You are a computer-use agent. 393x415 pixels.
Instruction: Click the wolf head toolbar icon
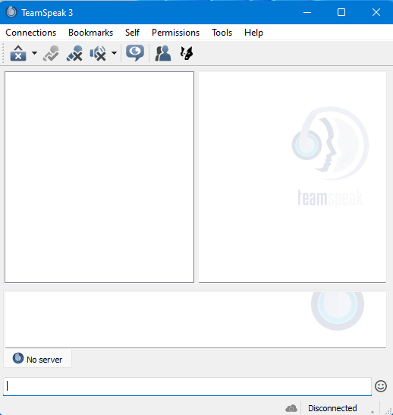click(187, 53)
